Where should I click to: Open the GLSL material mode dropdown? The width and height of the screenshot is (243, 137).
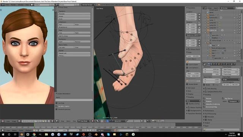tap(193, 101)
